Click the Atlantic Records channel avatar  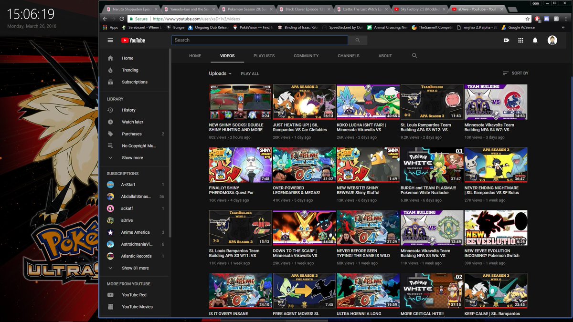pos(110,256)
